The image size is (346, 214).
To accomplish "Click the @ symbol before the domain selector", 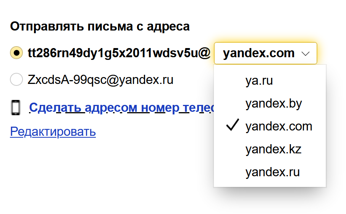I will (x=205, y=53).
